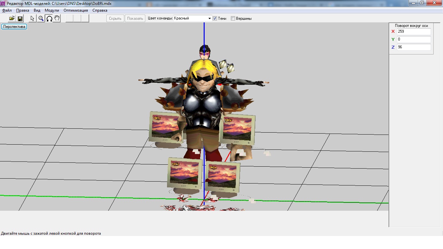
Task: Focus the X axis rotation field
Action: (414, 31)
